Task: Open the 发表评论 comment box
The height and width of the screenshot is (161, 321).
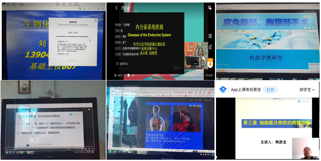Action: (122, 64)
